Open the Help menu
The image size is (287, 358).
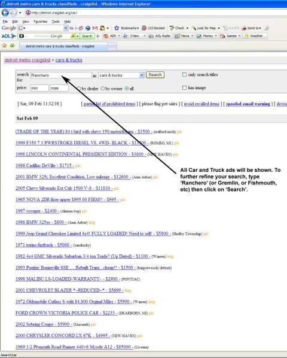[67, 22]
